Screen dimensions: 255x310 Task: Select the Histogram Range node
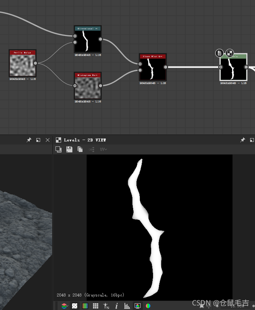coord(88,86)
